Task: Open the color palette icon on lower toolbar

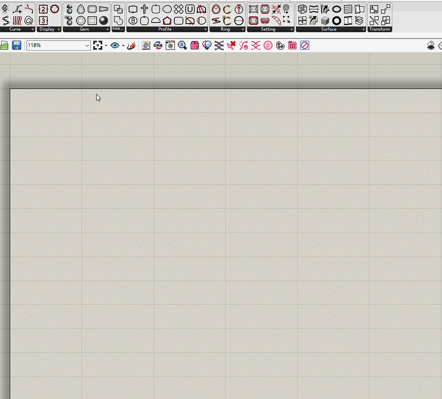Action: tap(281, 45)
